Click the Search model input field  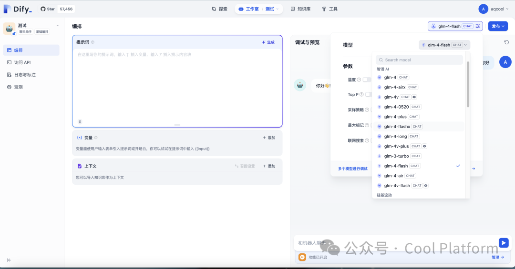(420, 60)
